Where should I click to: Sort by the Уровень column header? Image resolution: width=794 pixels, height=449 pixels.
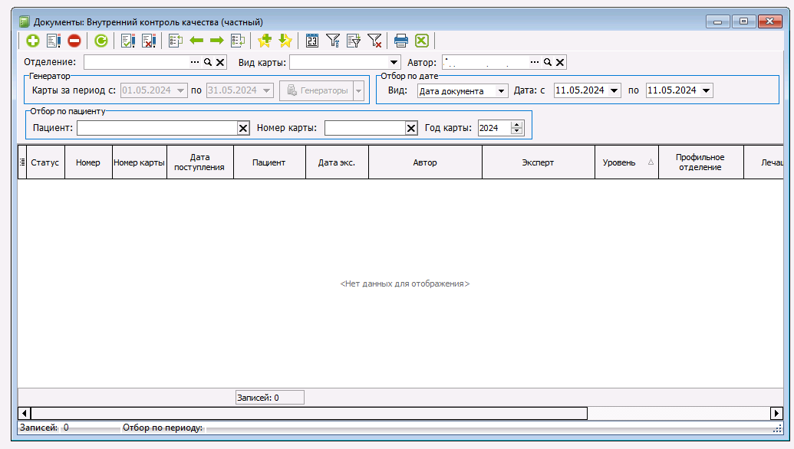point(619,162)
